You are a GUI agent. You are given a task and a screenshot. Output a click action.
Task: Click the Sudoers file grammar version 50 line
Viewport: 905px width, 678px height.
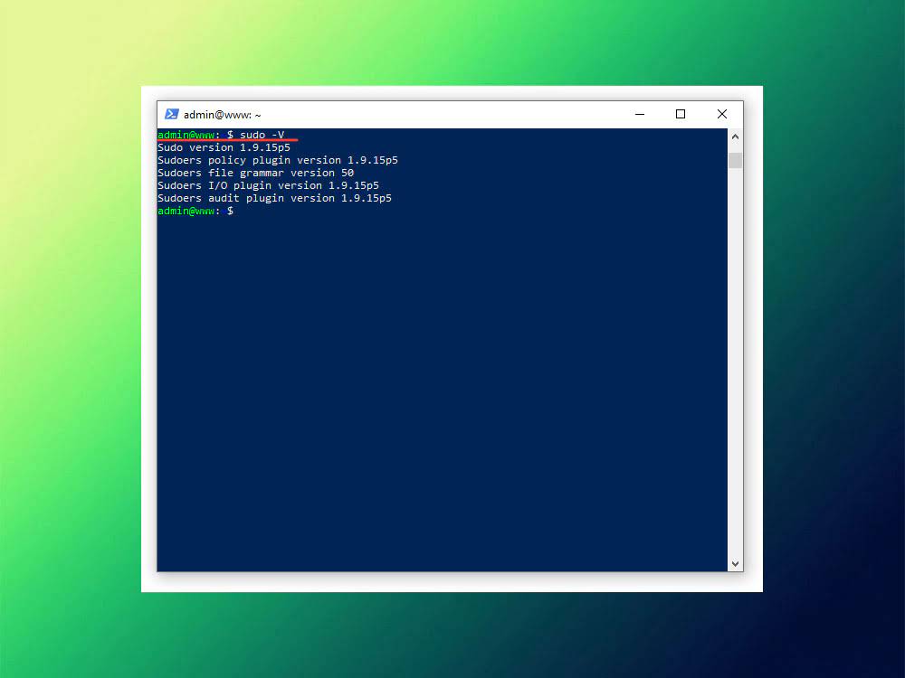tap(255, 173)
